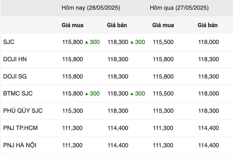Select the PNJ HÀ NỘI row label

pyautogui.click(x=20, y=145)
